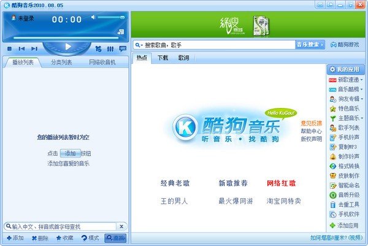Click the 王的男人 link
368x246 pixels.
[x=174, y=201]
